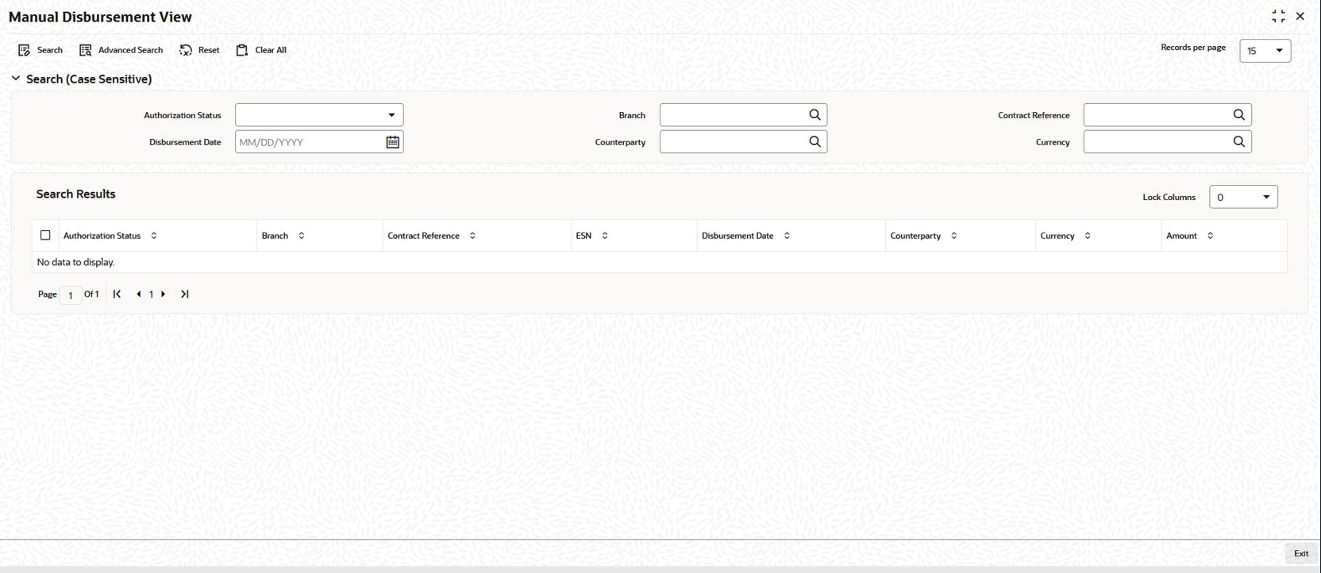Click the Search toolbar button
This screenshot has width=1321, height=573.
click(x=40, y=50)
